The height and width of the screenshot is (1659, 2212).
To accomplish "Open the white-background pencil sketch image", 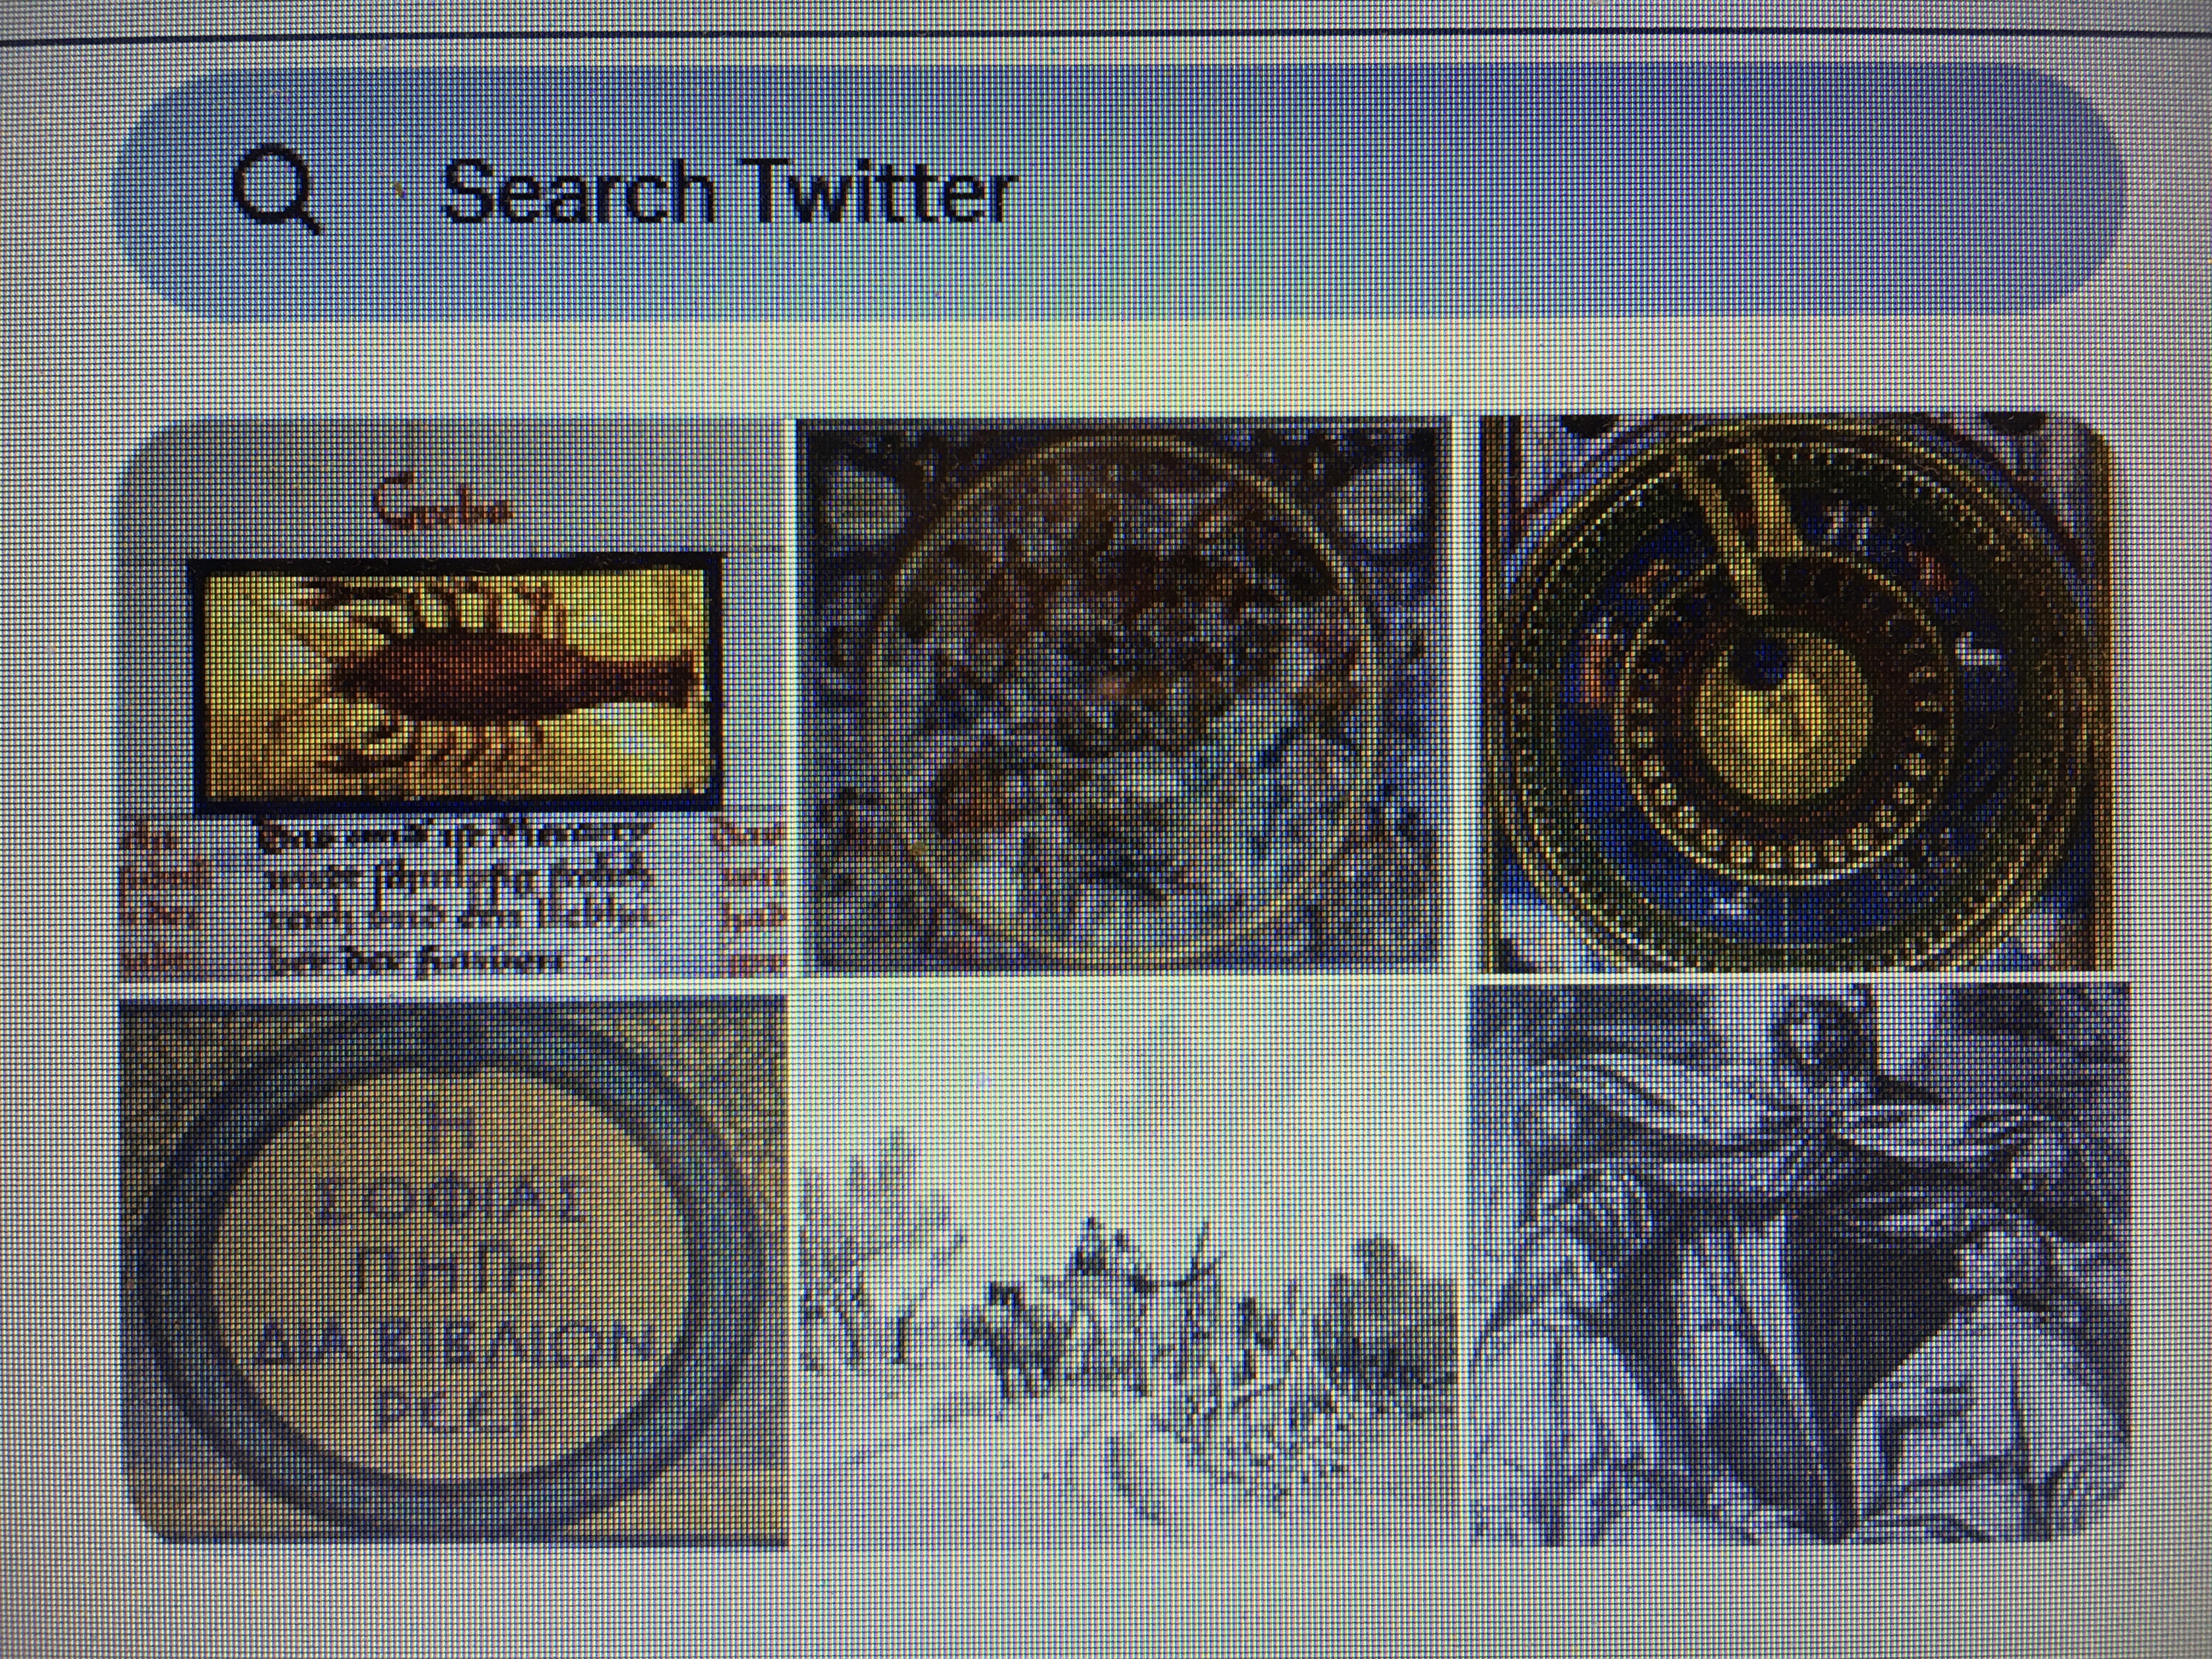I will [1129, 1266].
